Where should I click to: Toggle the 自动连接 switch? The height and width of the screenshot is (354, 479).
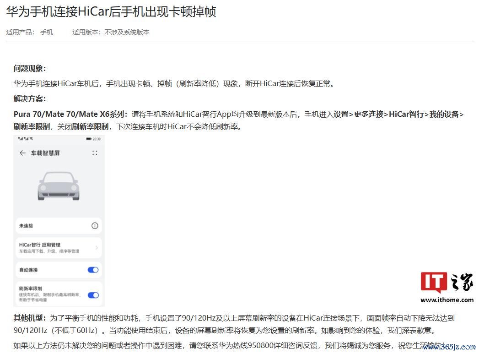pos(93,270)
